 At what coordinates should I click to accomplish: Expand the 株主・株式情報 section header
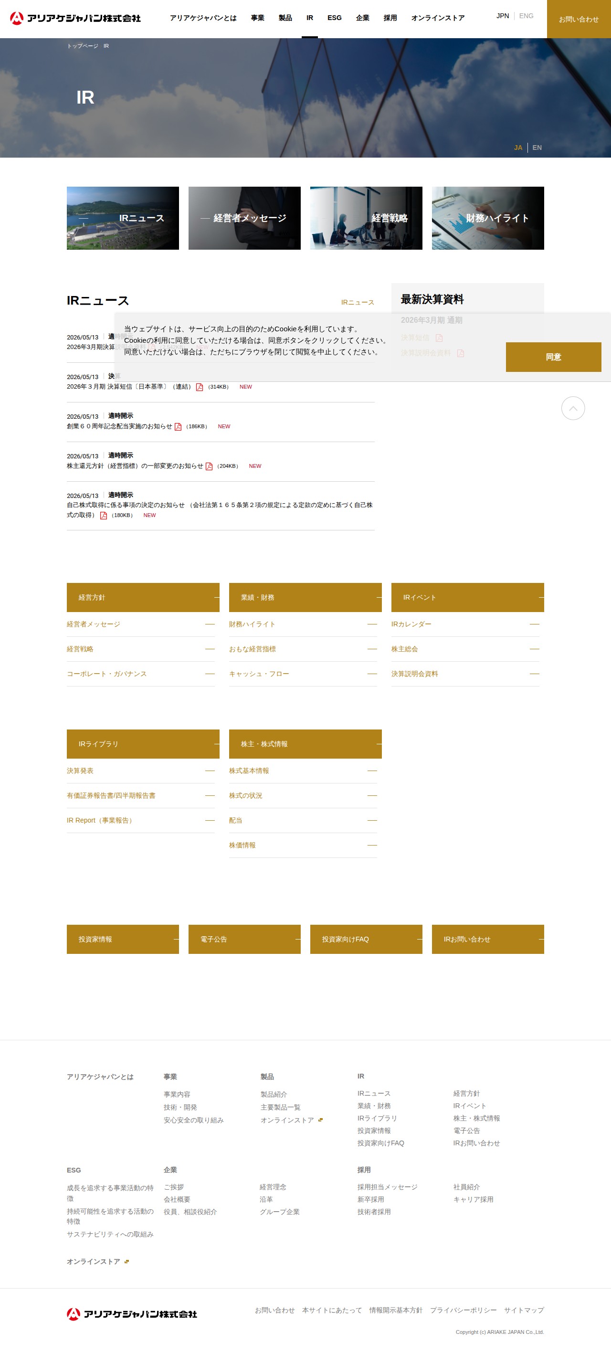click(x=305, y=744)
